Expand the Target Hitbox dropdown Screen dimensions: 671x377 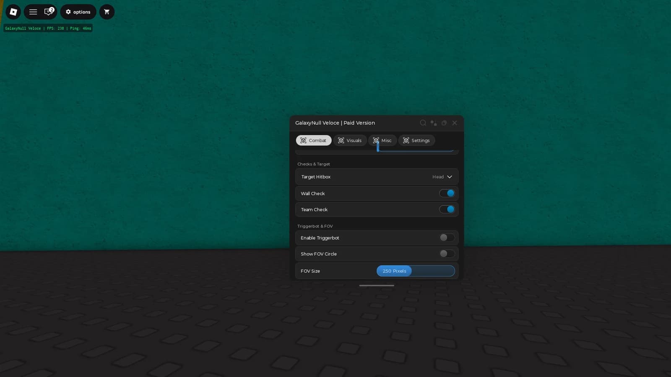click(x=377, y=177)
